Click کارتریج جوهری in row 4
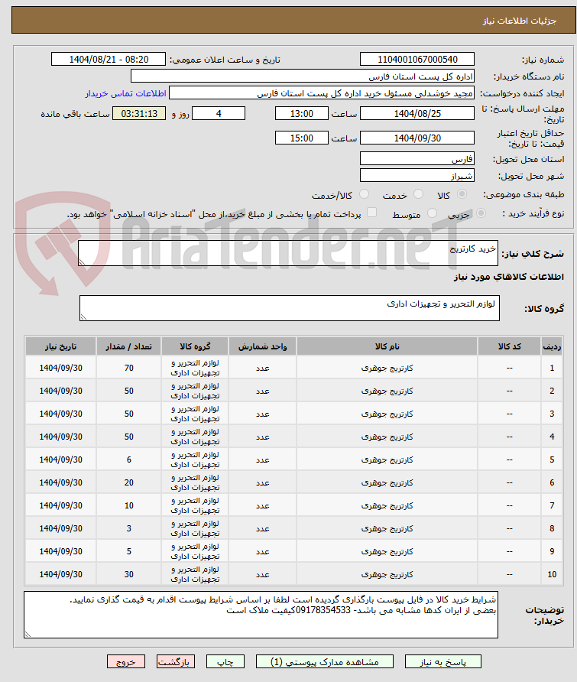The height and width of the screenshot is (682, 577). tap(387, 437)
